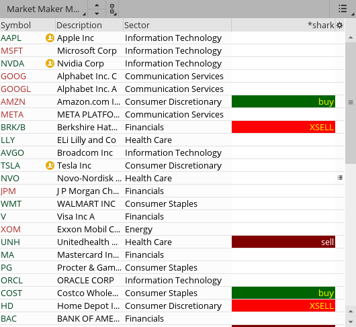Click the sell signal cell for UNH

(x=283, y=242)
